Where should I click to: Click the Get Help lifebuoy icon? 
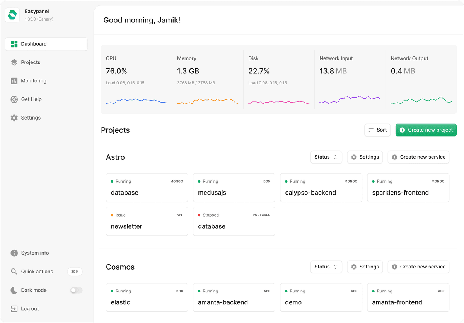coord(14,99)
